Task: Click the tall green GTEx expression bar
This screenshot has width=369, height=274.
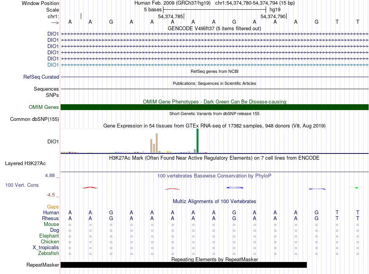Action: 197,141
